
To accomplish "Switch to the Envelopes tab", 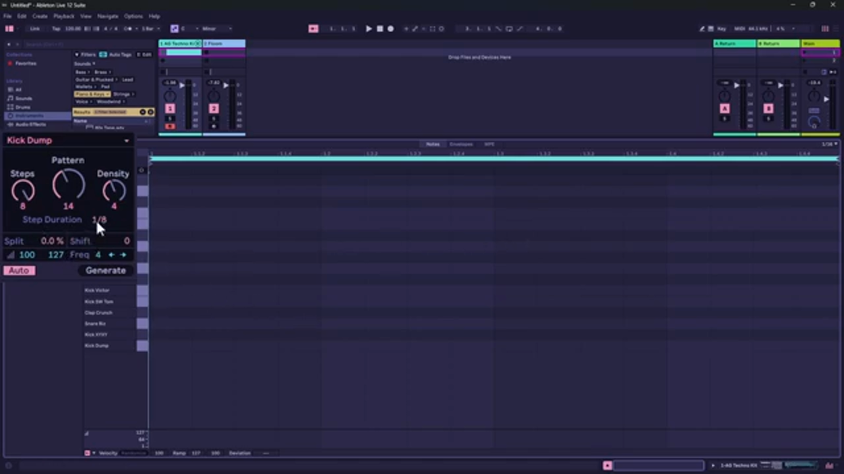I will [x=461, y=144].
